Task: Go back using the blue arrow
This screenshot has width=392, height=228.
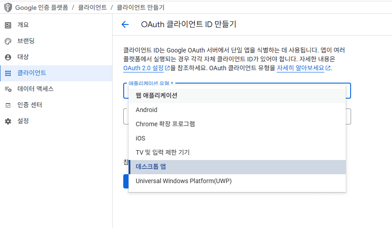Action: click(x=125, y=24)
